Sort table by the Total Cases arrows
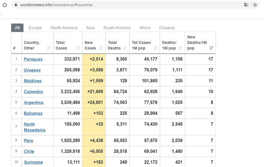The image size is (264, 167). click(78, 48)
